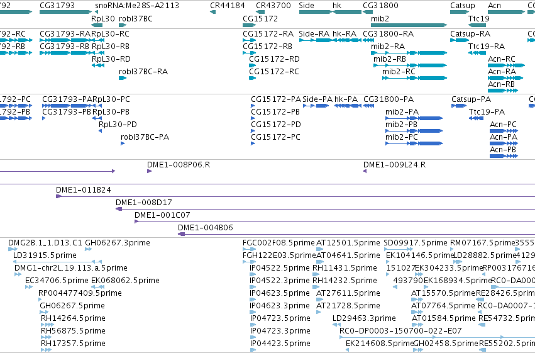Image resolution: width=535 pixels, height=353 pixels.
Task: Select the RpL30 gene label
Action: click(103, 18)
